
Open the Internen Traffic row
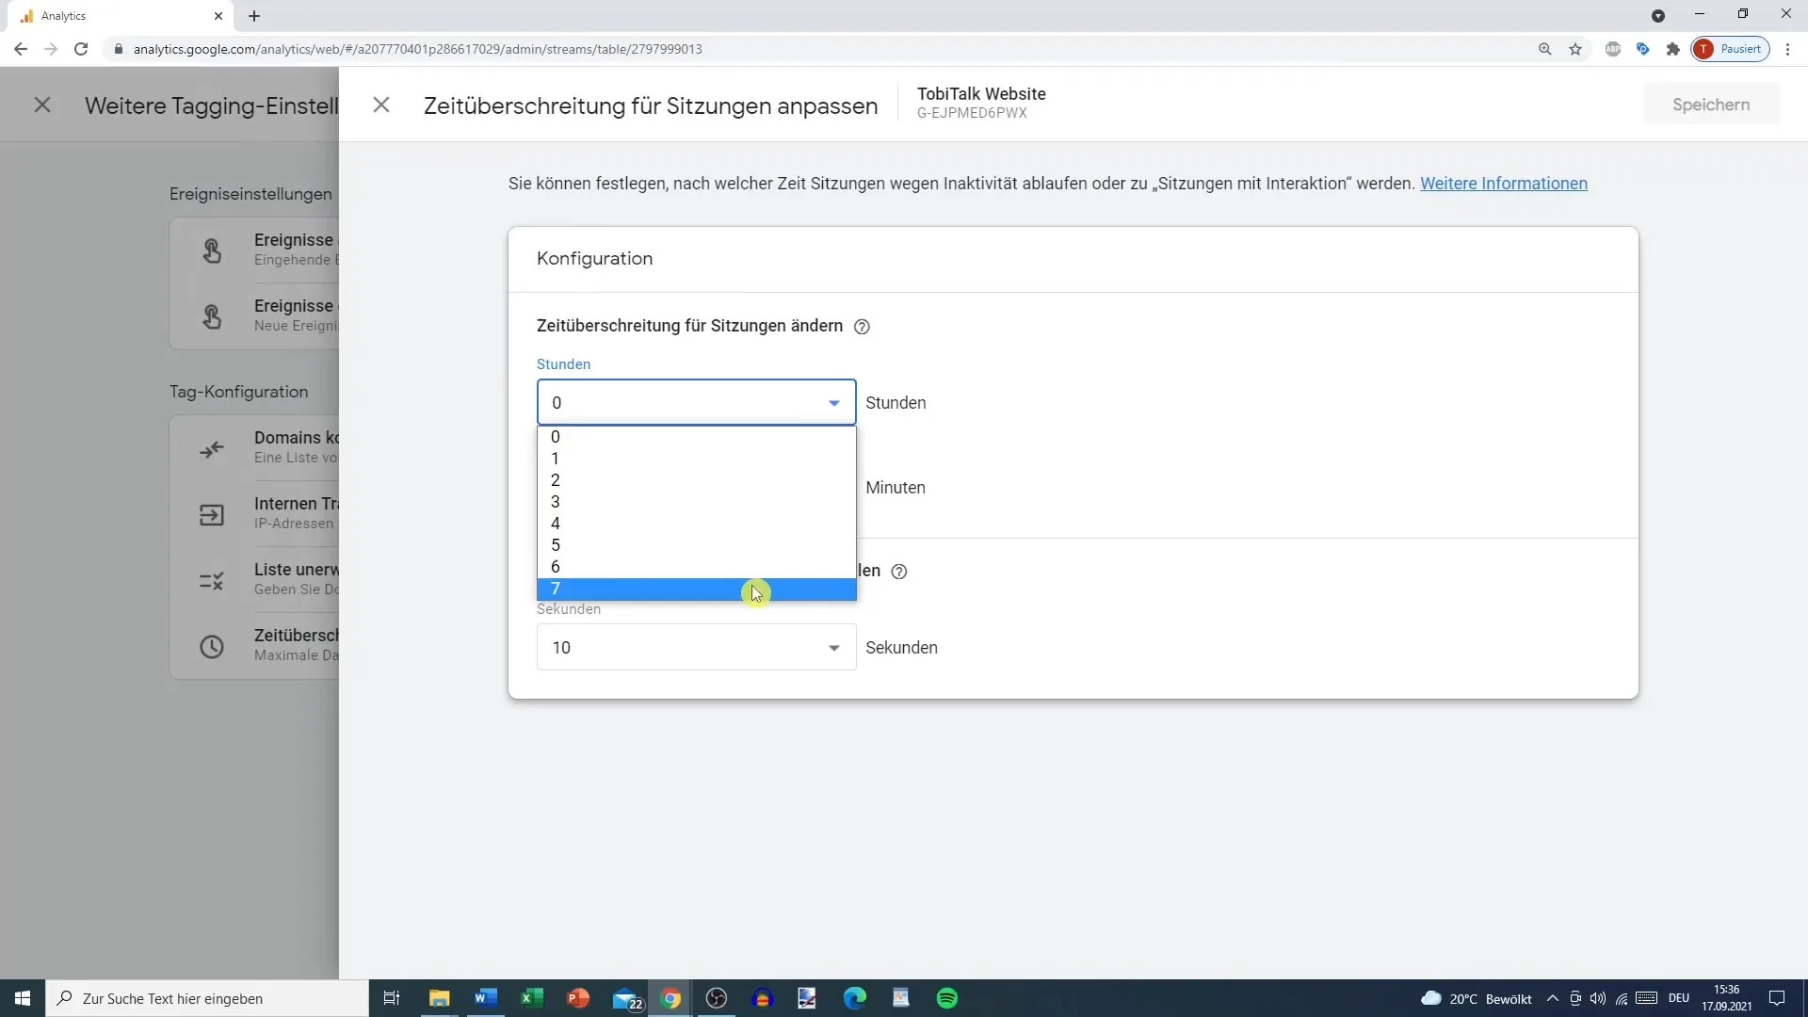tap(254, 514)
